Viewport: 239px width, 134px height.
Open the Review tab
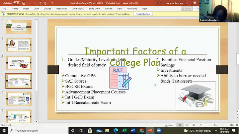(x=109, y=9)
